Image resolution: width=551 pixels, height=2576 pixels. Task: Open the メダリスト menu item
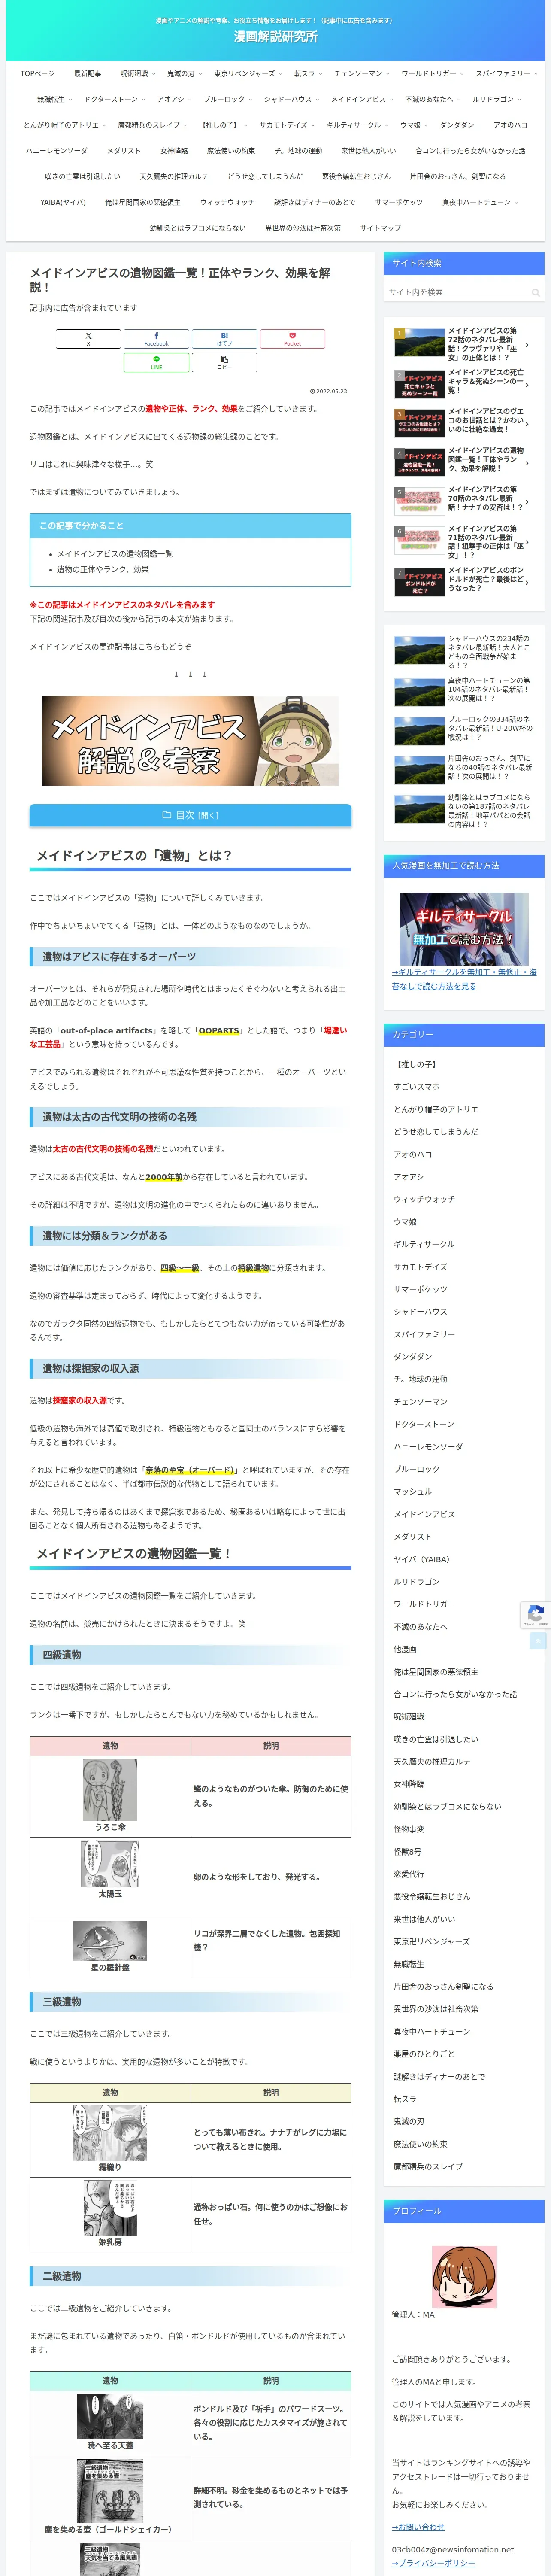(x=124, y=151)
